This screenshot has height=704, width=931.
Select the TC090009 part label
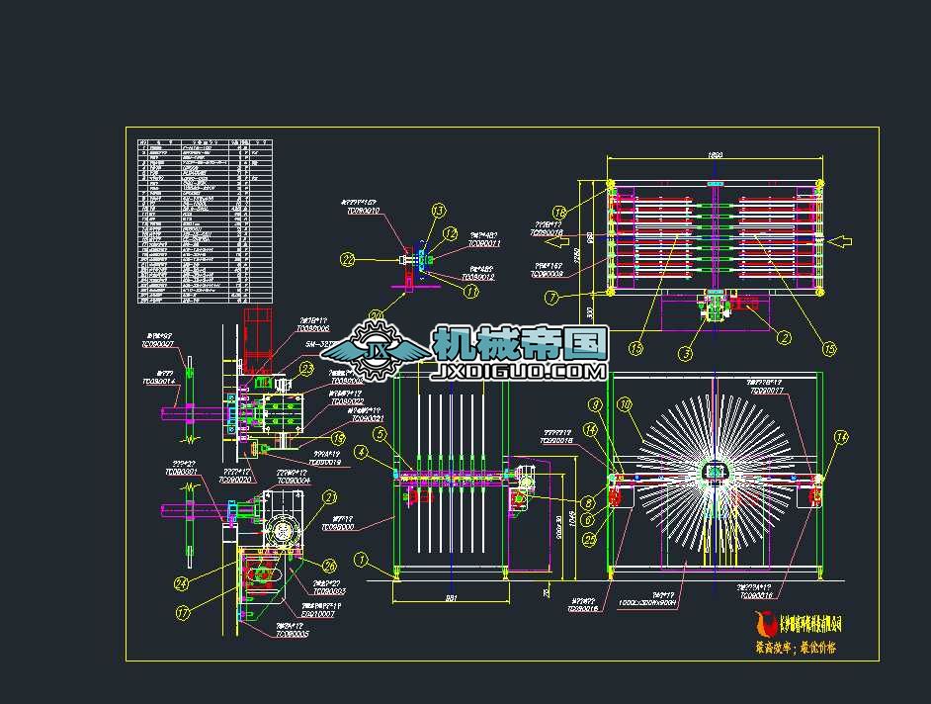547,275
